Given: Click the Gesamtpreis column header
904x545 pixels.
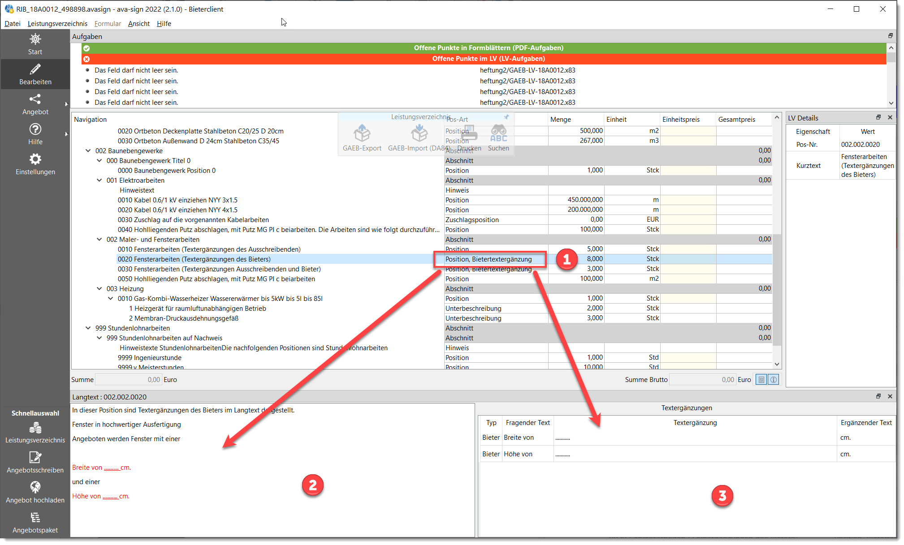Looking at the screenshot, I should pos(744,119).
